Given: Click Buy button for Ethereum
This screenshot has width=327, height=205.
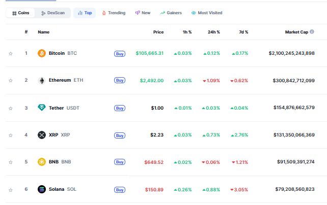Looking at the screenshot, I should point(120,80).
